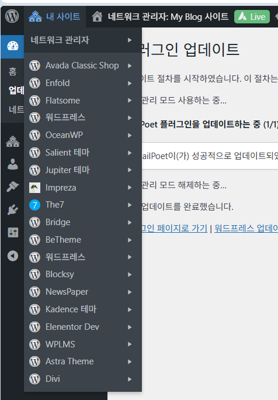Click the WordPress icon beside WPLMS
Viewport: 278px width, 400px height.
pos(34,344)
